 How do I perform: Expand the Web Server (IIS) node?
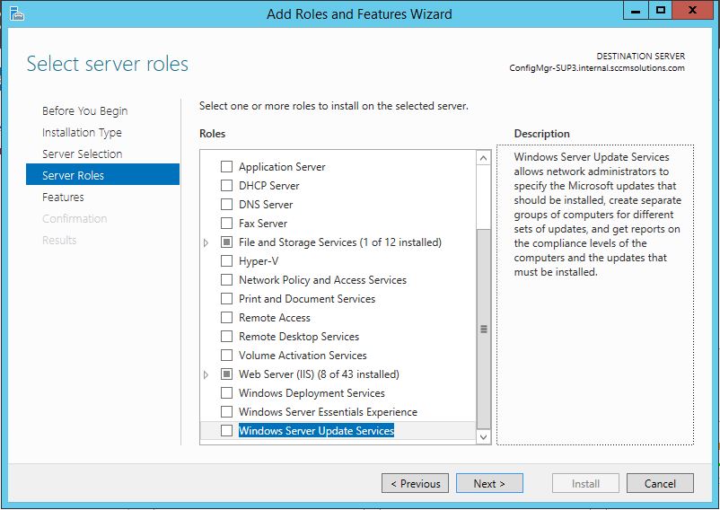pyautogui.click(x=206, y=374)
